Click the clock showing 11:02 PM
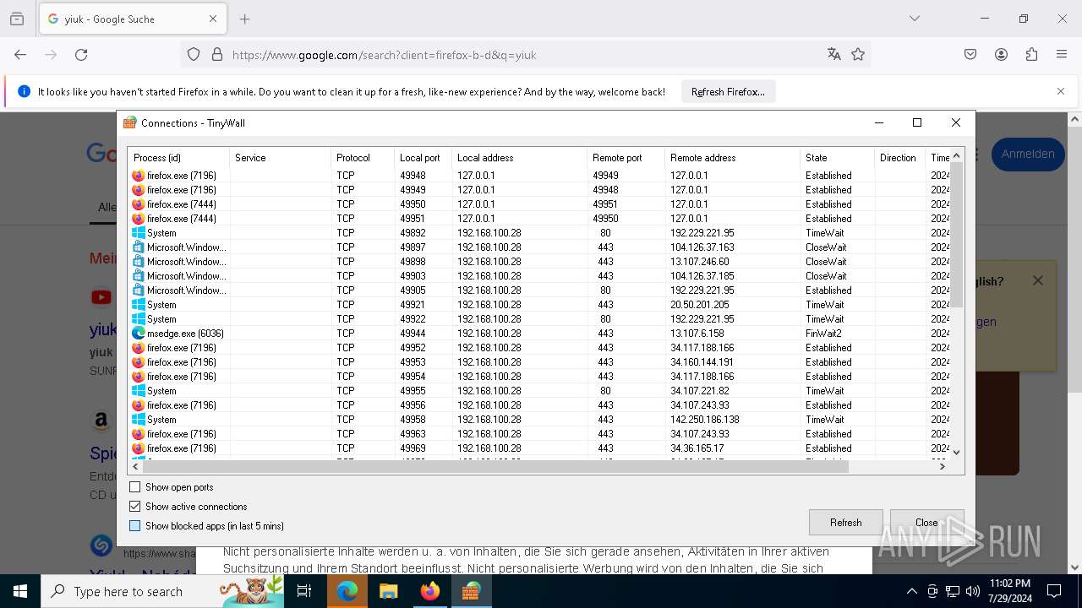Image resolution: width=1082 pixels, height=608 pixels. pos(1009,584)
